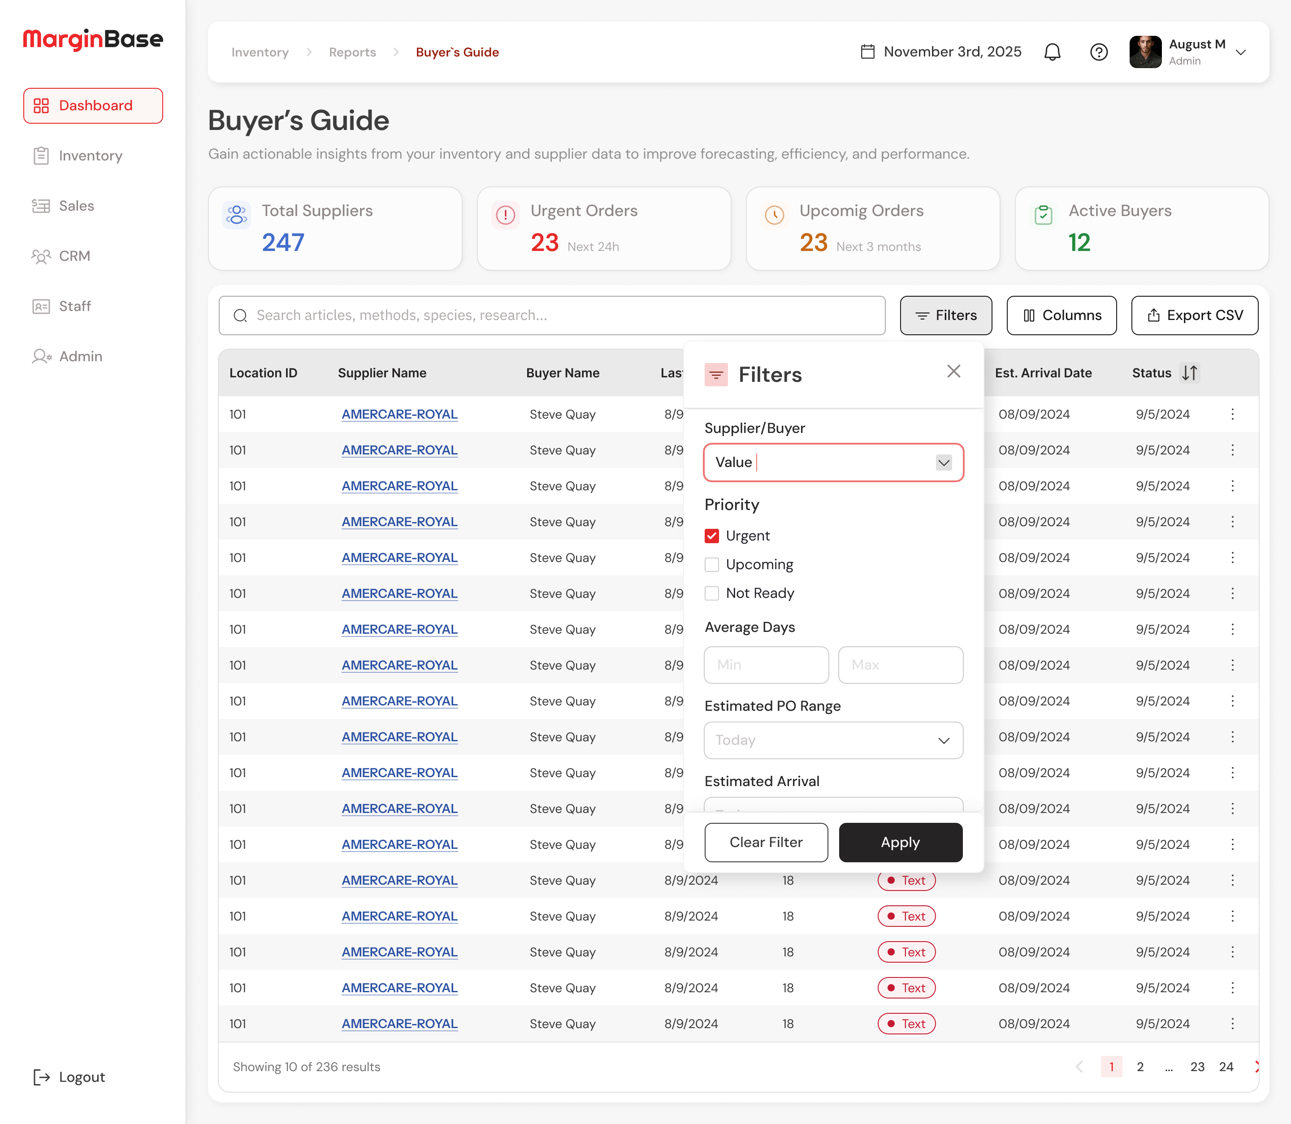The image size is (1291, 1124).
Task: Click the Logout icon in sidebar
Action: point(41,1077)
